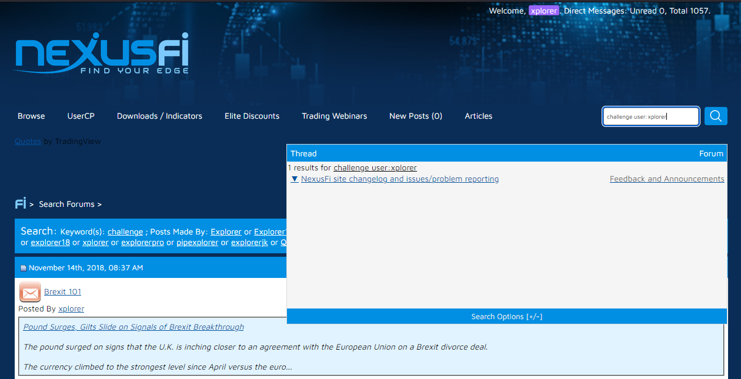
Task: Click the Fi breadcrumb home icon
Action: (x=21, y=204)
